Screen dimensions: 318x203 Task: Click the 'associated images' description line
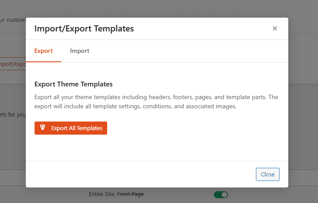[x=135, y=106]
